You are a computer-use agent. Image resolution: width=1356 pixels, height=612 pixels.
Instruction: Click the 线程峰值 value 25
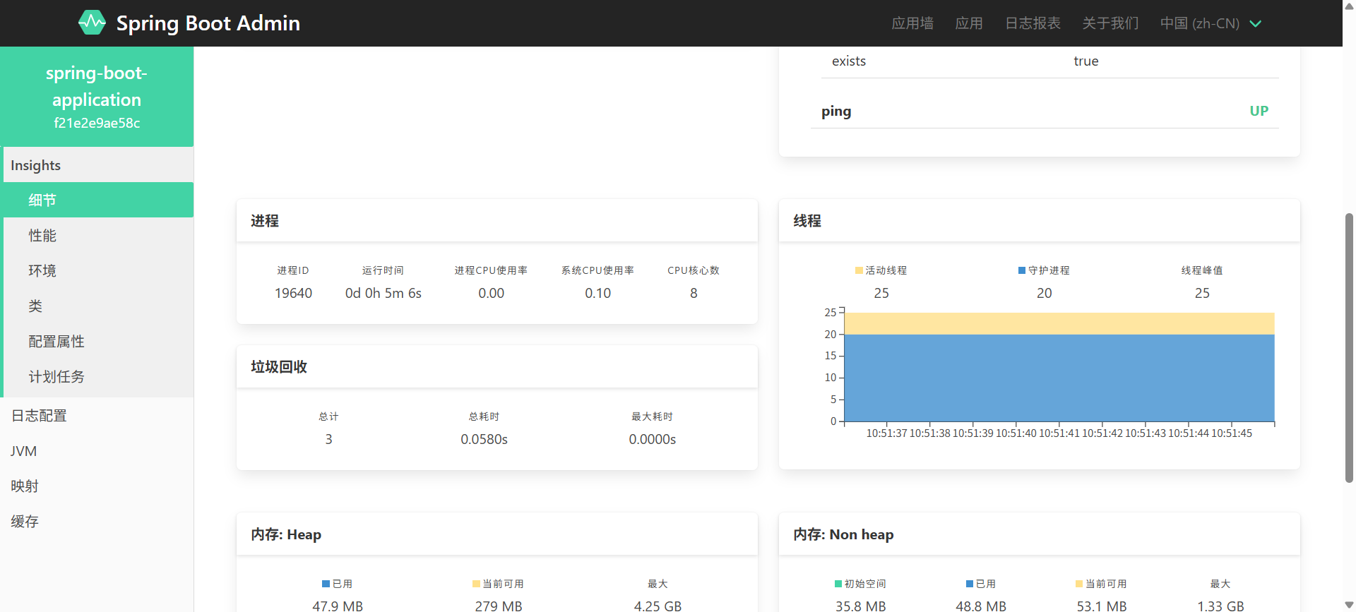pos(1202,293)
